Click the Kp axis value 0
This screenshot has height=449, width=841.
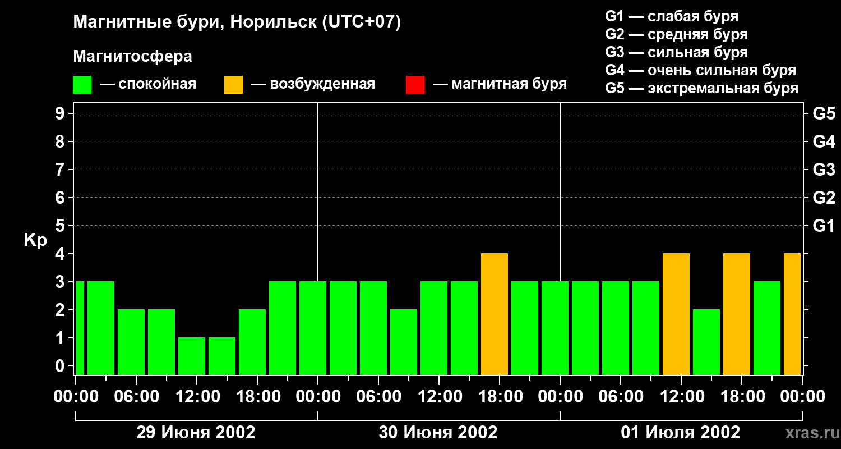click(61, 366)
